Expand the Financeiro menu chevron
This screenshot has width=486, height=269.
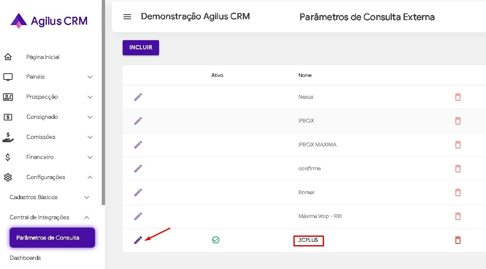tap(90, 157)
